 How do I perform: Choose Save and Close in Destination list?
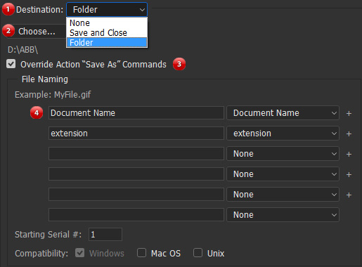pos(107,33)
